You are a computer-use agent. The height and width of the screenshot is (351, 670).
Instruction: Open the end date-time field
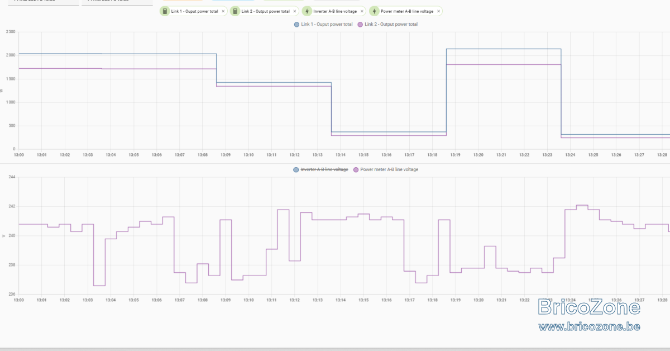(x=117, y=3)
